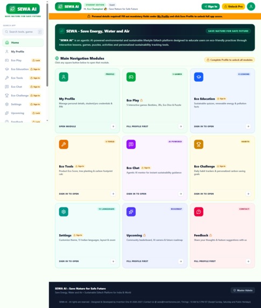
Task: Click the orange Eco Tools wrench icon
Action: [64, 144]
